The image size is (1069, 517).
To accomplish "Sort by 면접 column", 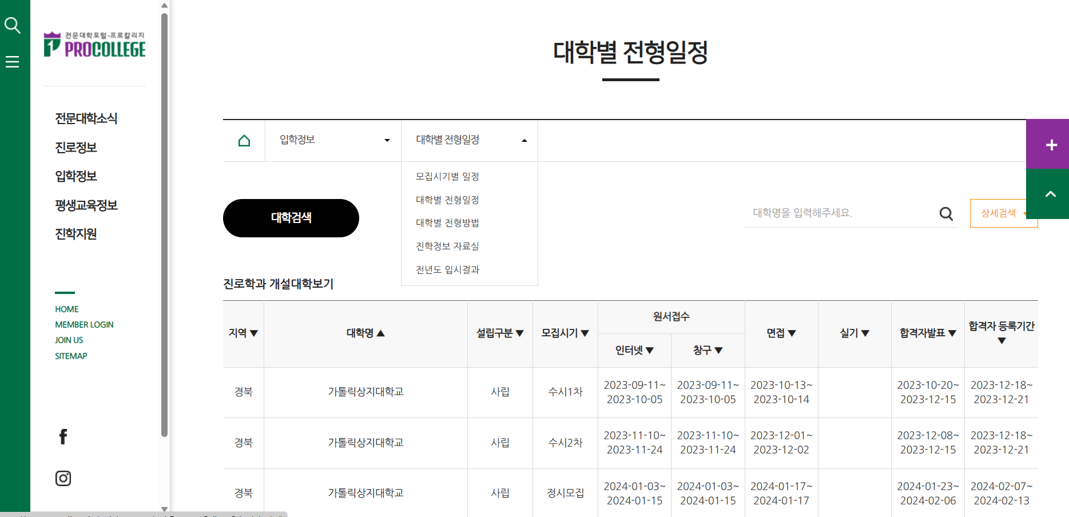I will coord(781,333).
